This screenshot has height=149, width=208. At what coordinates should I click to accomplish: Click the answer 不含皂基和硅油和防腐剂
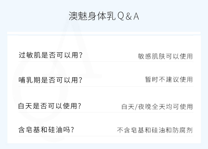[x=155, y=130]
